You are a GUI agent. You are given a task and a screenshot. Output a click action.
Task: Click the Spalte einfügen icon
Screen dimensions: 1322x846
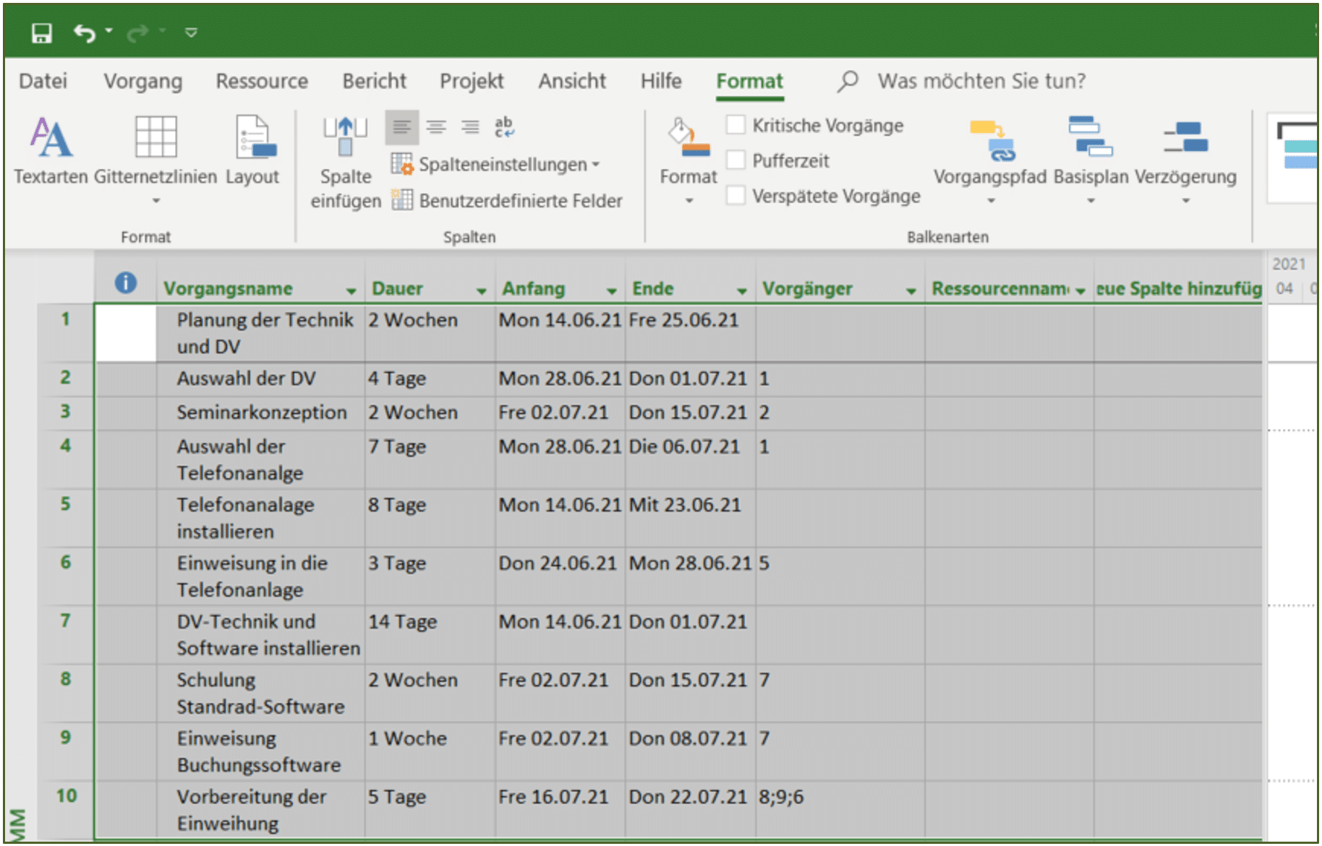[x=345, y=137]
